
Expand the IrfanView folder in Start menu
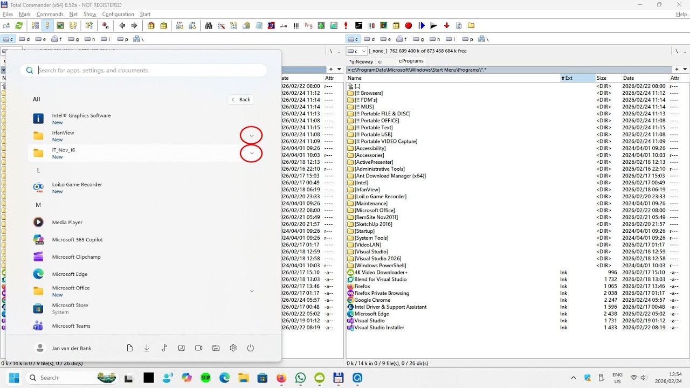click(251, 136)
